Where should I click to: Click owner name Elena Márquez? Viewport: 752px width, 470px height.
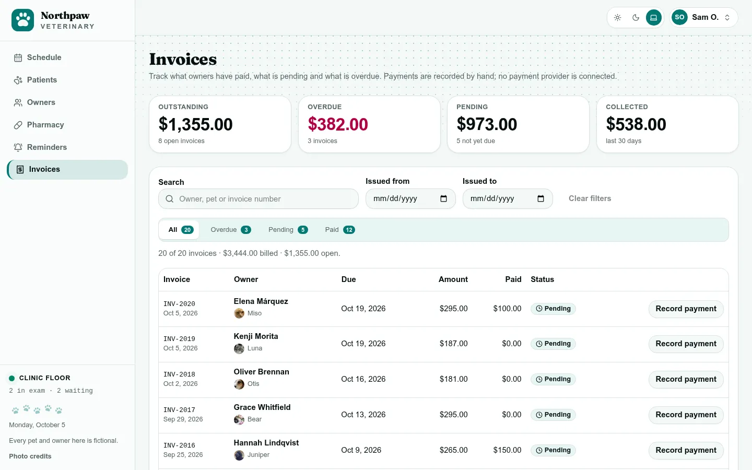pyautogui.click(x=261, y=301)
